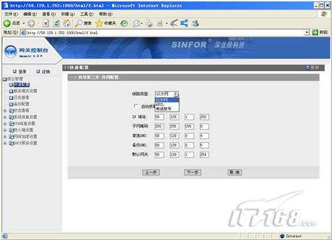The width and height of the screenshot is (332, 240).
Task: Select 电话拨号 in the dropdown list
Action: 167,109
